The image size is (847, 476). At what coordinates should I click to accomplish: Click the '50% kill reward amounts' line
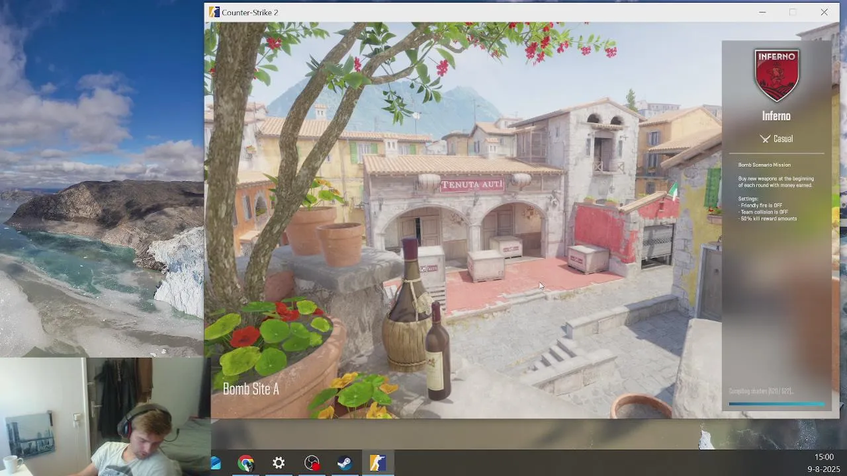[768, 219]
